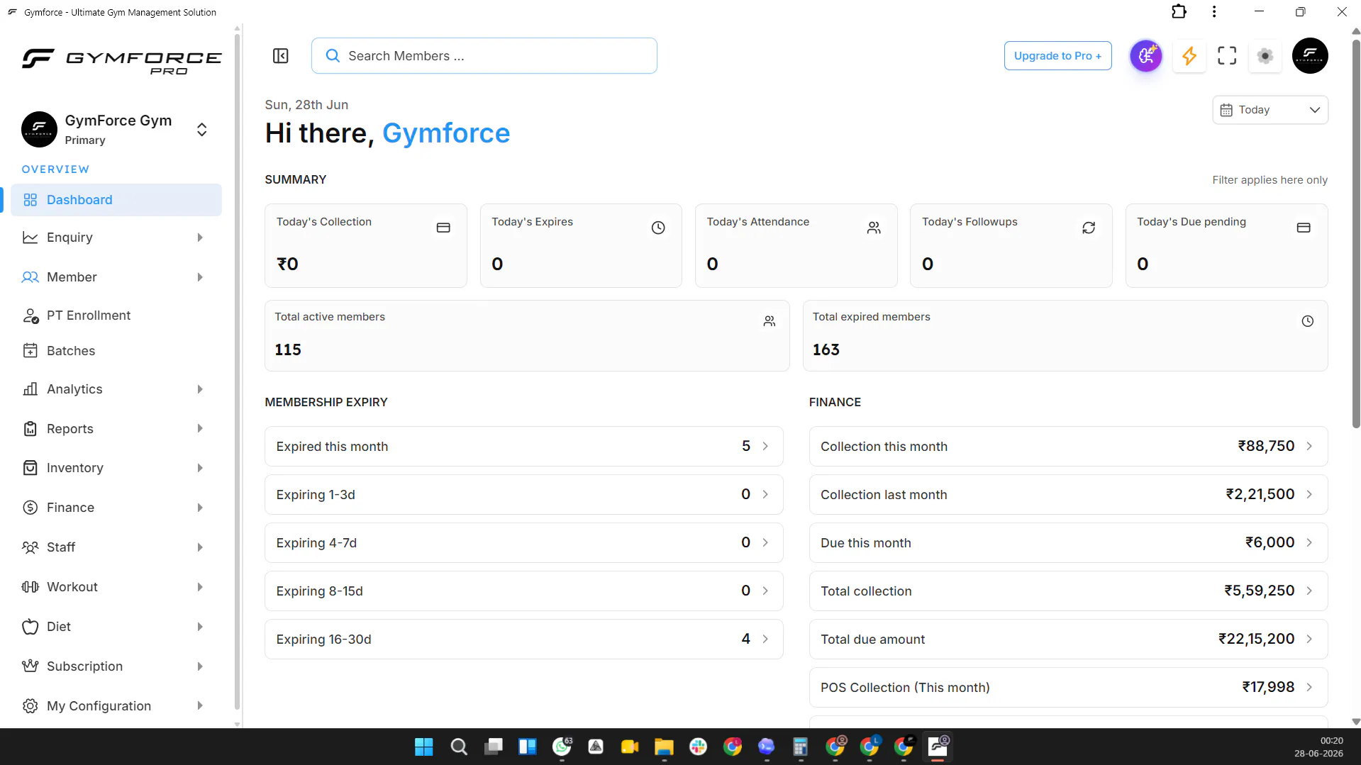Click the Batches calendar icon
1361x765 pixels.
[30, 351]
